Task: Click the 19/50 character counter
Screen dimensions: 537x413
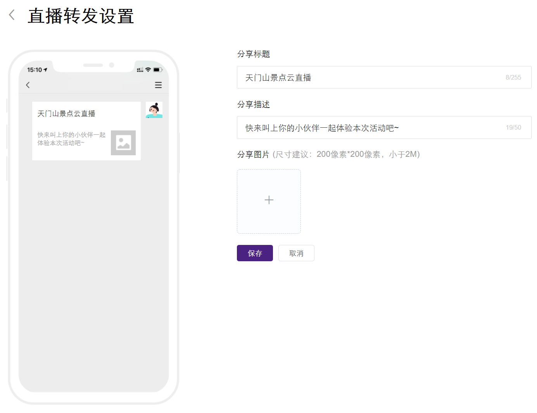Action: point(514,127)
